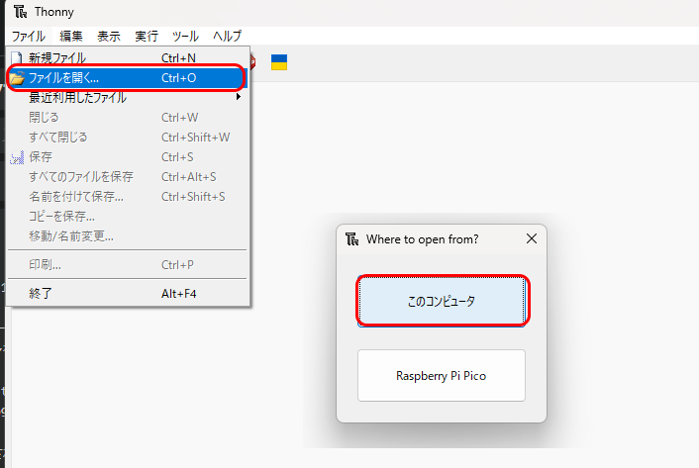
Task: Click the save icon beside 保存
Action: point(17,157)
